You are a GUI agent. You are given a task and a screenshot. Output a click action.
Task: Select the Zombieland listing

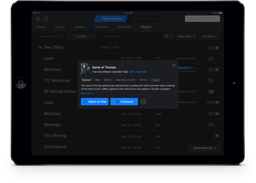tap(128, 147)
